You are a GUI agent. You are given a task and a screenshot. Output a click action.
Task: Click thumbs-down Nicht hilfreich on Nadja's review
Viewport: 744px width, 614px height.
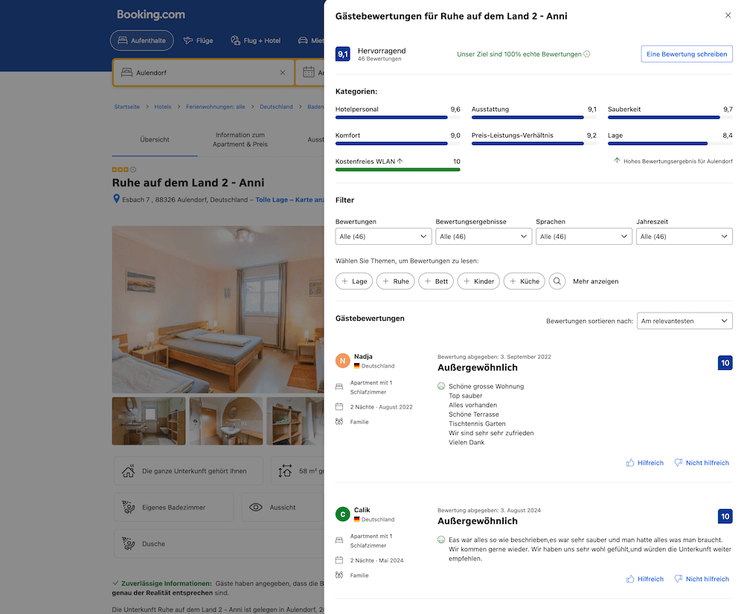tap(701, 463)
